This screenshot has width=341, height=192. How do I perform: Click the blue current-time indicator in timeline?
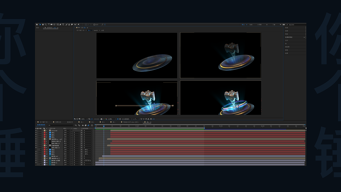click(x=104, y=126)
